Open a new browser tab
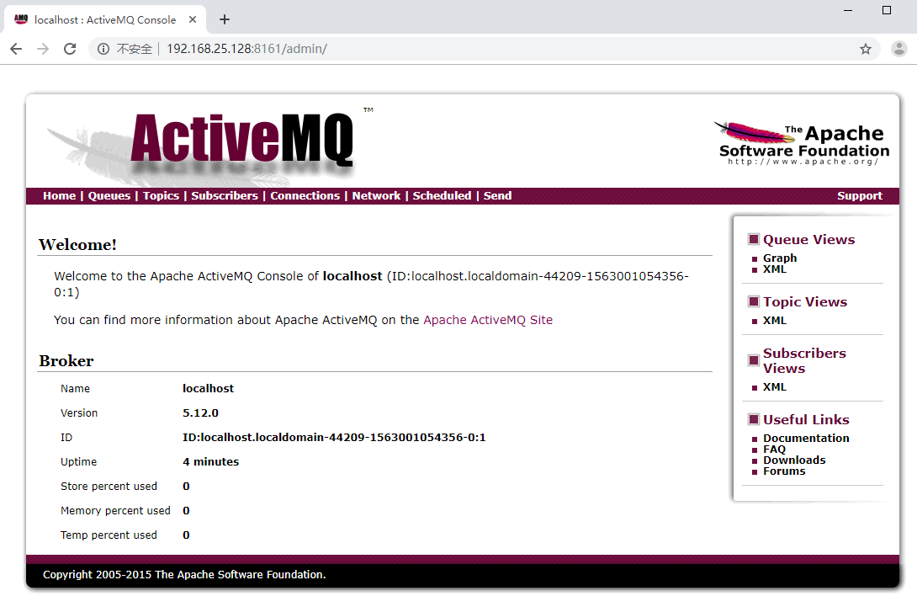The height and width of the screenshot is (596, 917). [x=225, y=20]
